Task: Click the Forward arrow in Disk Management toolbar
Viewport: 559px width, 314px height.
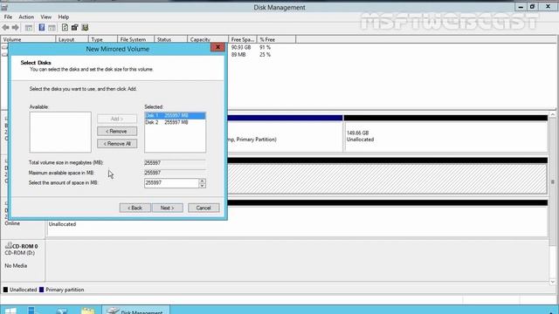Action: pyautogui.click(x=16, y=27)
